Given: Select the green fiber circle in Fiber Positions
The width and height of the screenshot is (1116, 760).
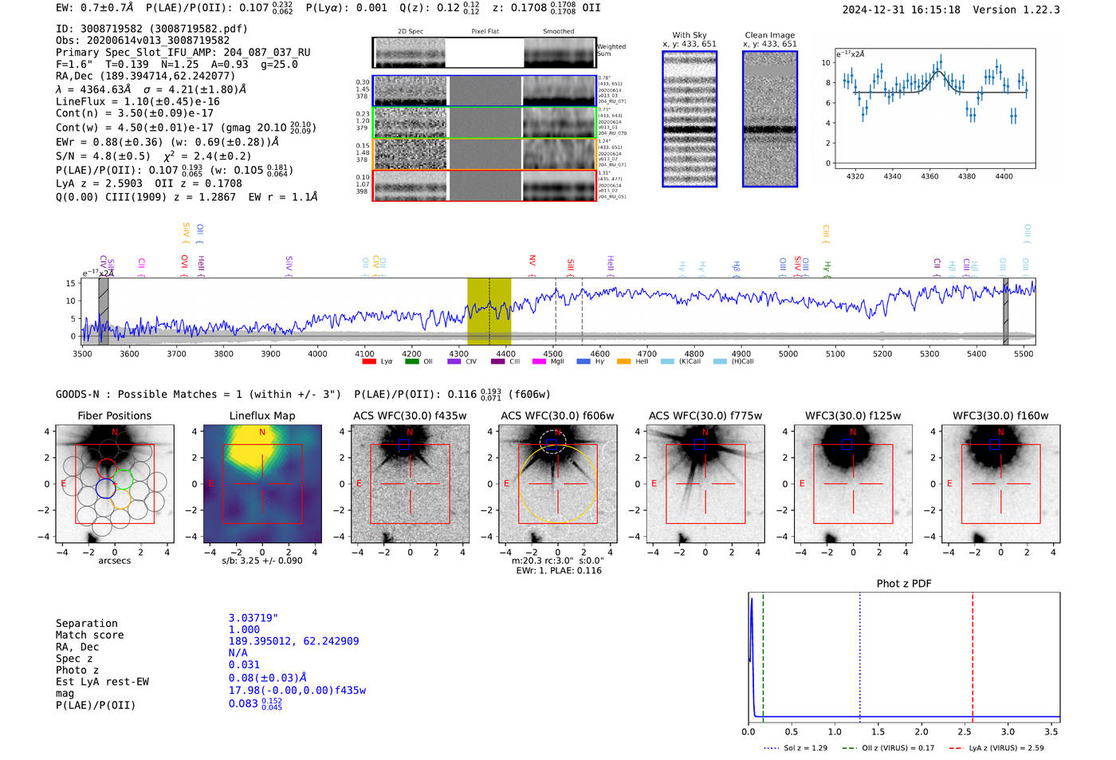Looking at the screenshot, I should coord(123,478).
